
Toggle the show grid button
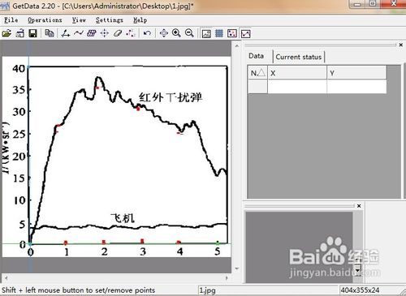tap(219, 34)
